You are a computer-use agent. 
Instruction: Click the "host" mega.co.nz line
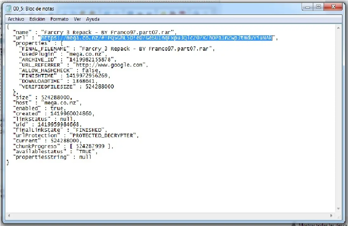point(47,103)
